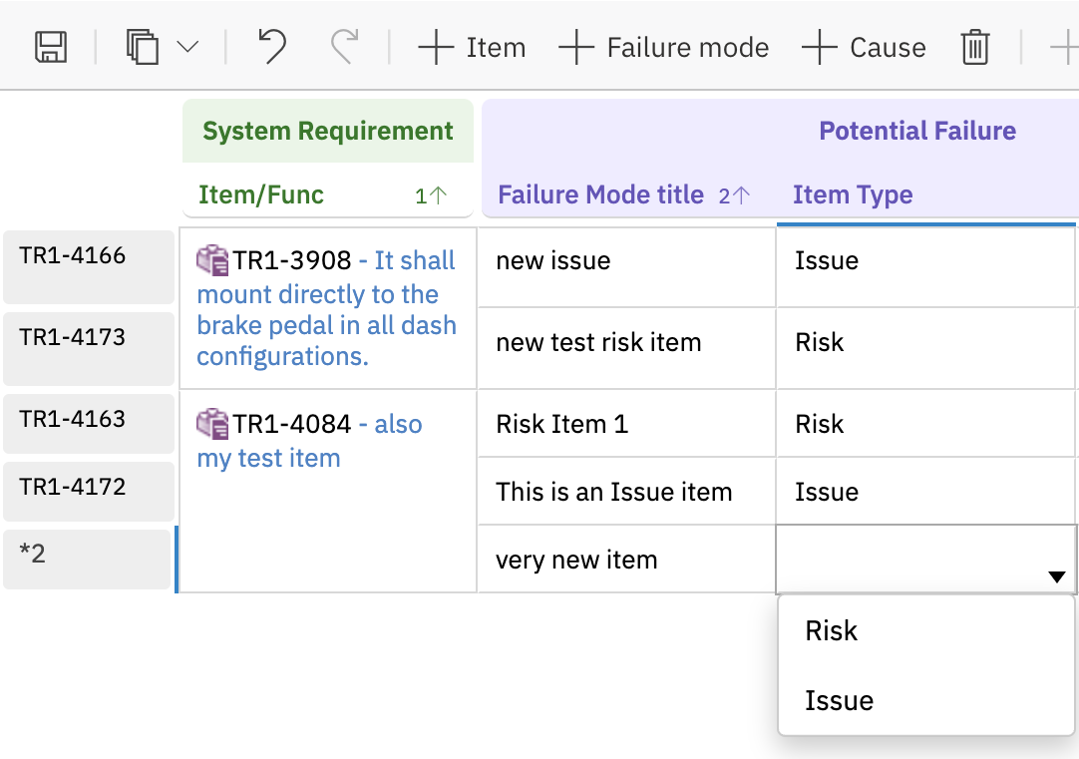Add a new Item
The width and height of the screenshot is (1079, 759).
point(472,47)
